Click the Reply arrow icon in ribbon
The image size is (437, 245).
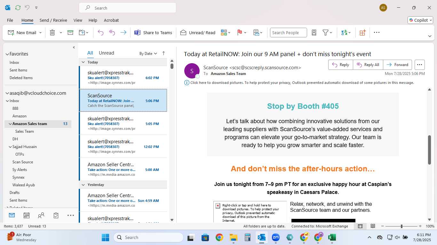100,33
